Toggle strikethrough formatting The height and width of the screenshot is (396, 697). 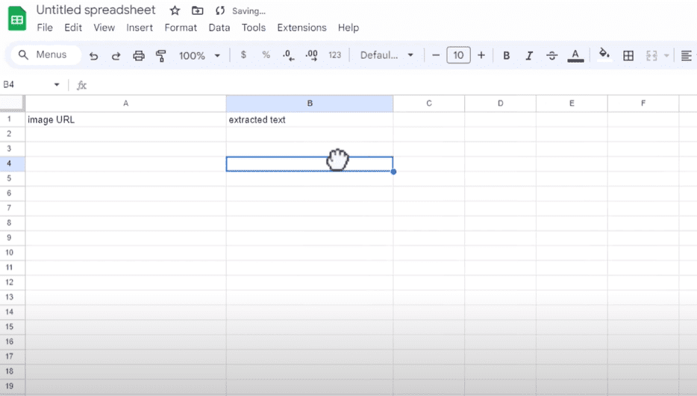point(551,55)
